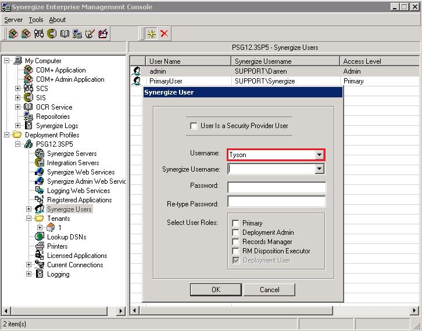This screenshot has width=422, height=331.
Task: Expand the Current Connections node
Action: coord(29,265)
